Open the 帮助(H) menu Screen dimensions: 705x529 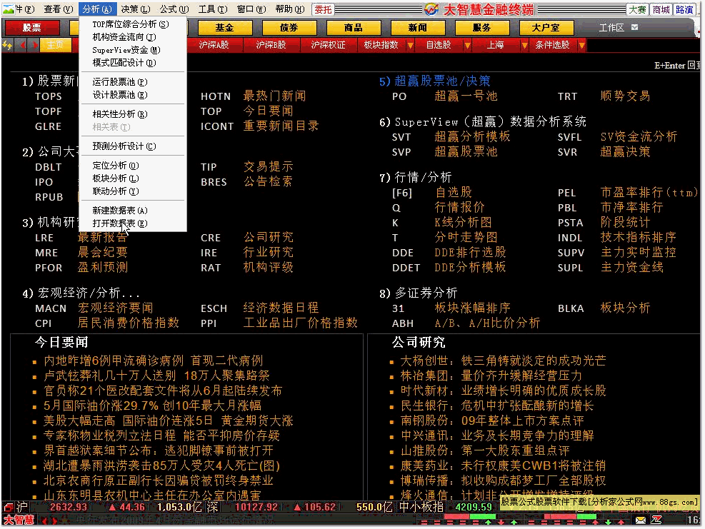(290, 9)
